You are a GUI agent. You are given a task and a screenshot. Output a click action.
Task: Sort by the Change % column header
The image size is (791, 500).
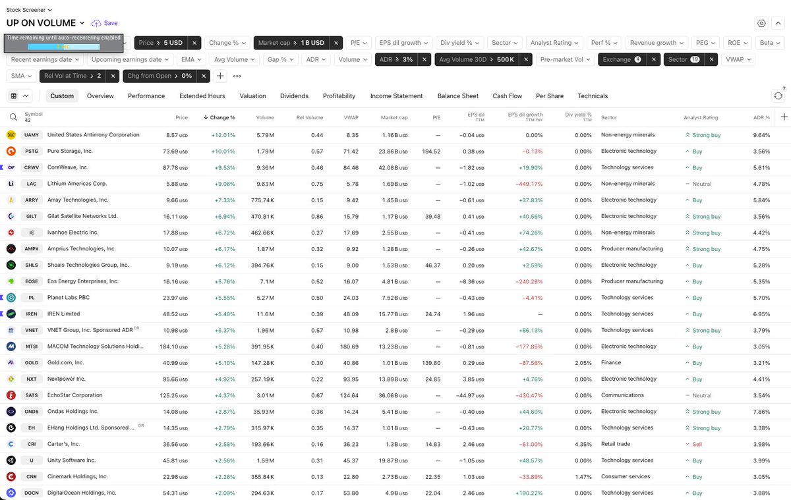[219, 117]
